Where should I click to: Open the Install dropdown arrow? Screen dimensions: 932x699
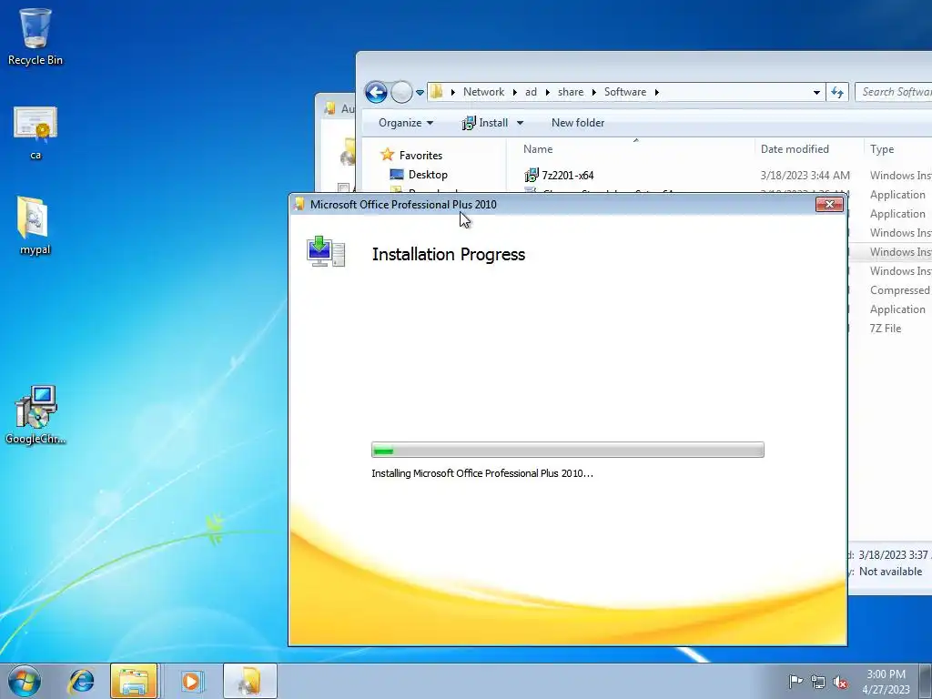pyautogui.click(x=520, y=123)
